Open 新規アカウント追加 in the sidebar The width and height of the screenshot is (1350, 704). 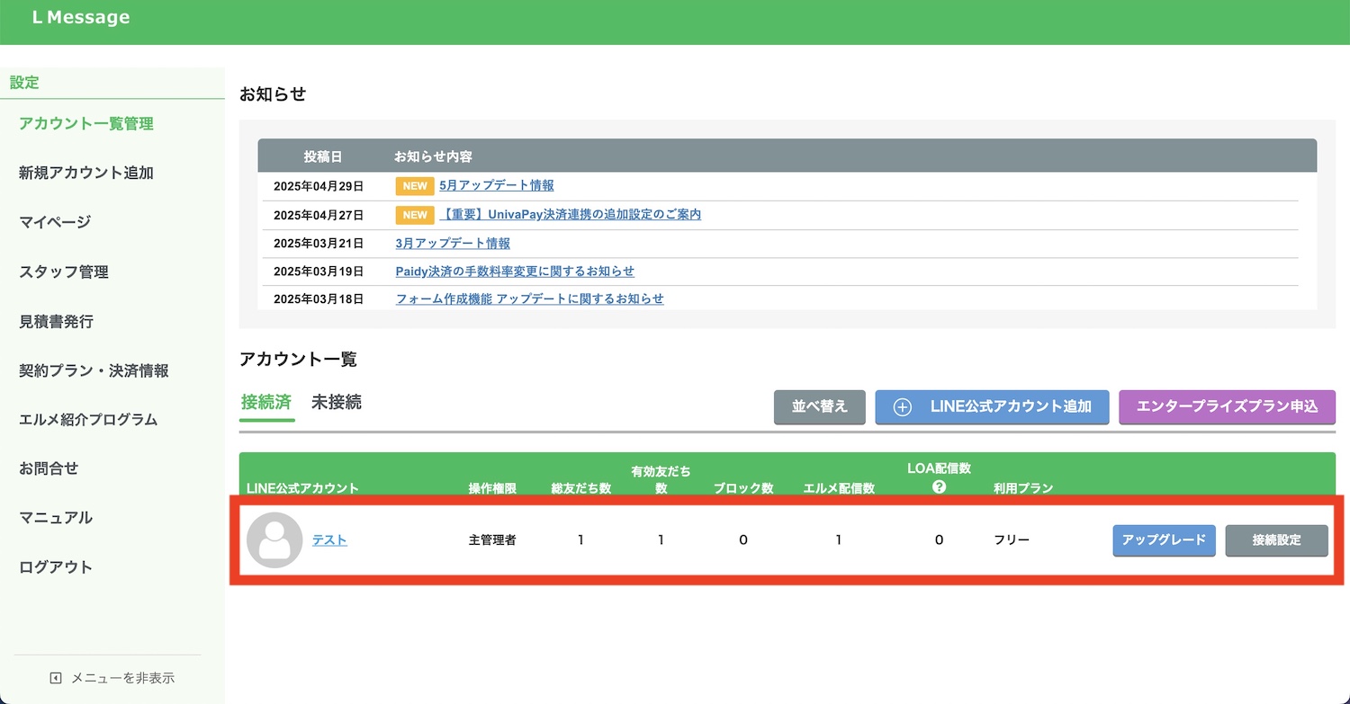(x=86, y=173)
